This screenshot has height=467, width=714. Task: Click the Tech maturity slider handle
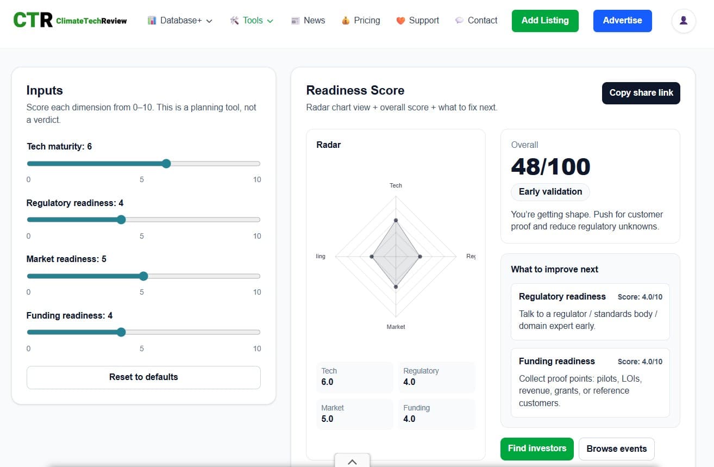point(166,164)
